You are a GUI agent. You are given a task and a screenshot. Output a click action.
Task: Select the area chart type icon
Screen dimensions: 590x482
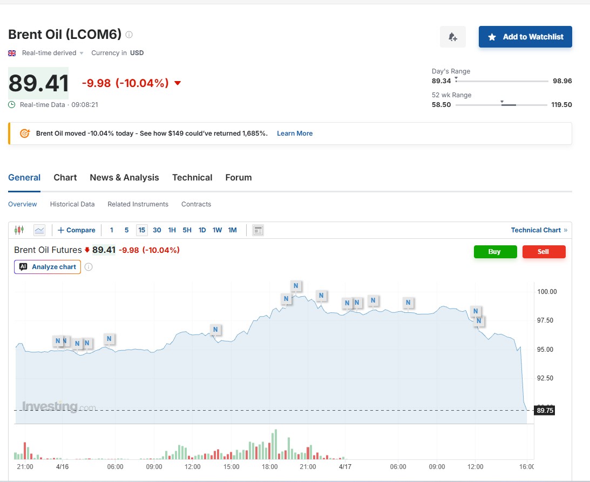pyautogui.click(x=39, y=230)
